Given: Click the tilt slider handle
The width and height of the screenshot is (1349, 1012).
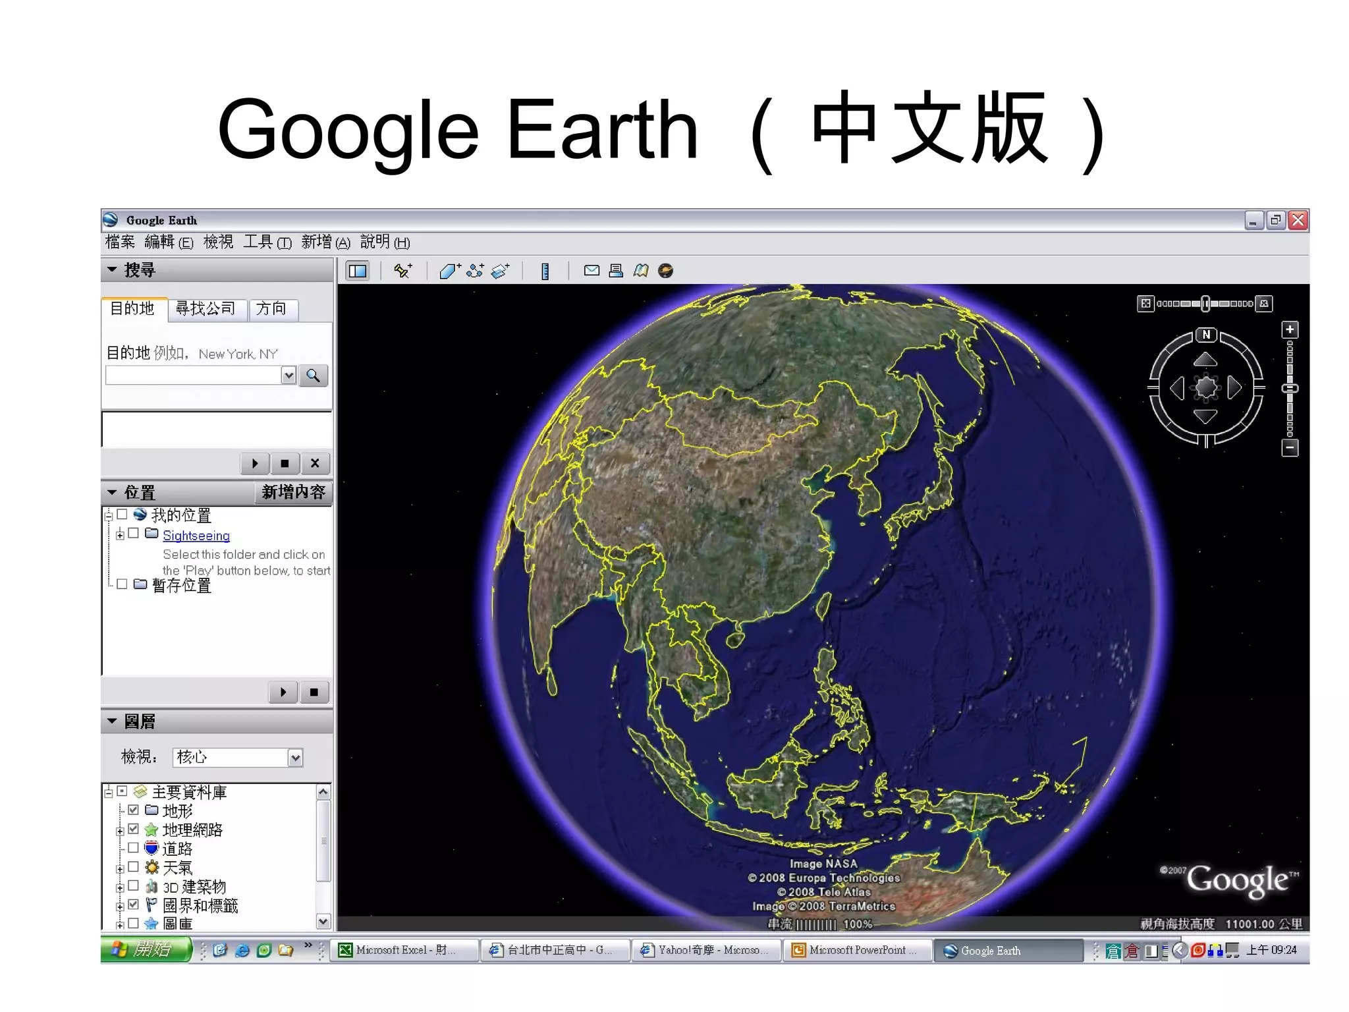Looking at the screenshot, I should click(1205, 304).
